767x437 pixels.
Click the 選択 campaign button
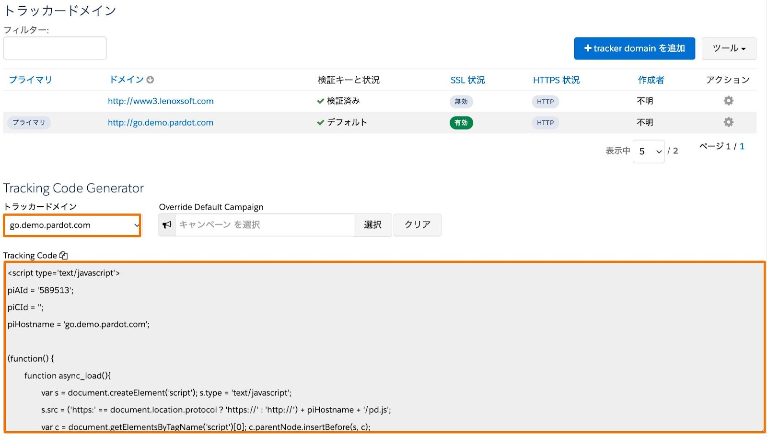point(372,224)
